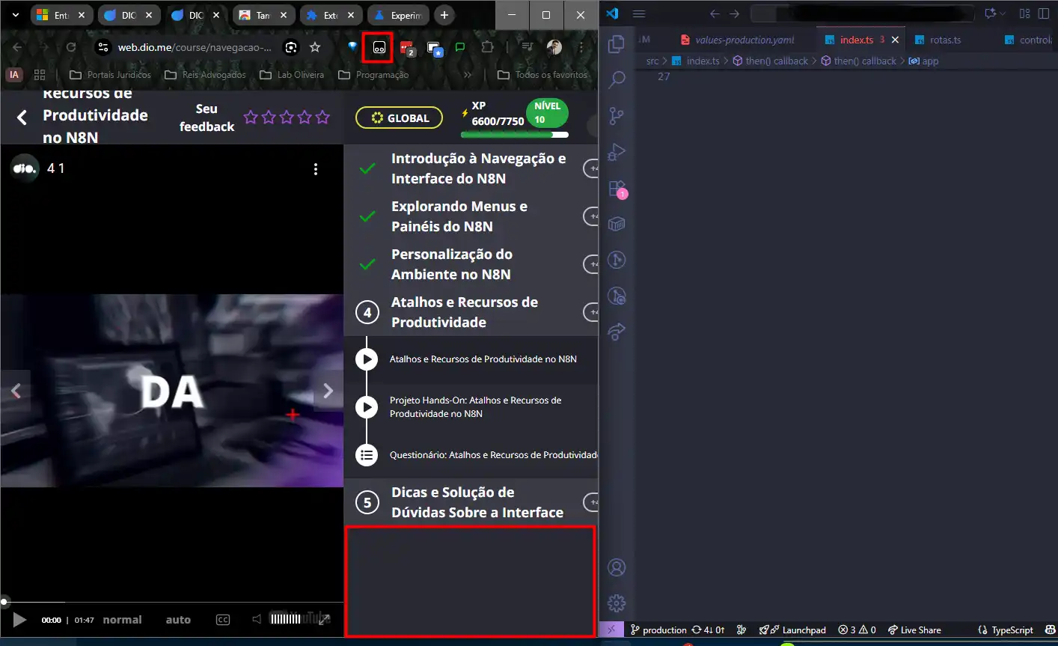The image size is (1058, 646).
Task: Open Todos os favoritos folder
Action: click(x=542, y=75)
